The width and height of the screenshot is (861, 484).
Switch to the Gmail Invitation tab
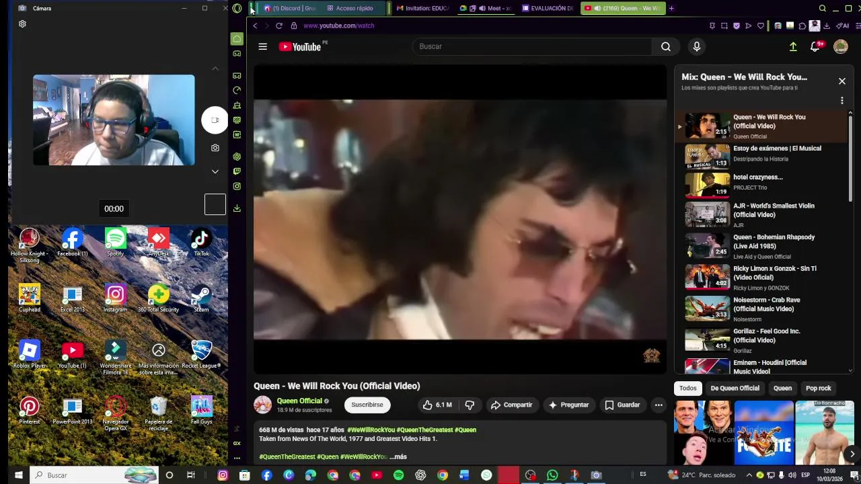pyautogui.click(x=422, y=8)
